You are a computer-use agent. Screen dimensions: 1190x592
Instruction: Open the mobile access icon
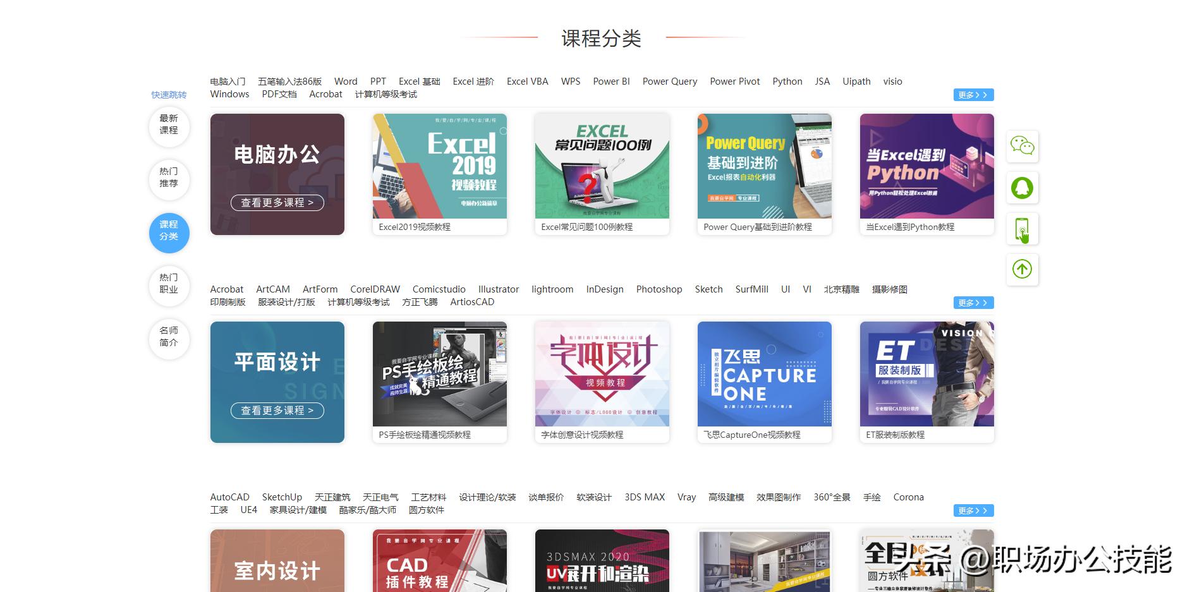point(1023,229)
